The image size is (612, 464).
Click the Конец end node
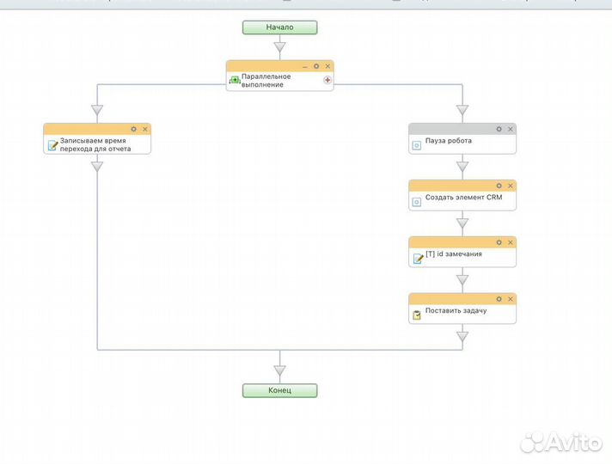[x=279, y=390]
